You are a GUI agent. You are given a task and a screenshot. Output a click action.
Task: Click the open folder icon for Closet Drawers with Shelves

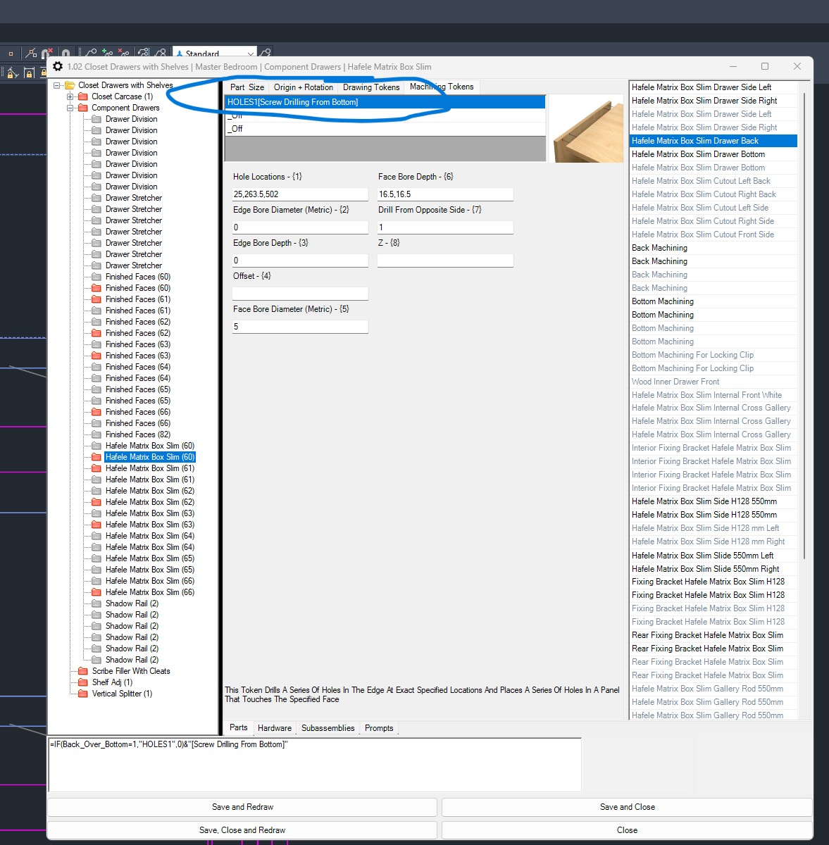70,85
